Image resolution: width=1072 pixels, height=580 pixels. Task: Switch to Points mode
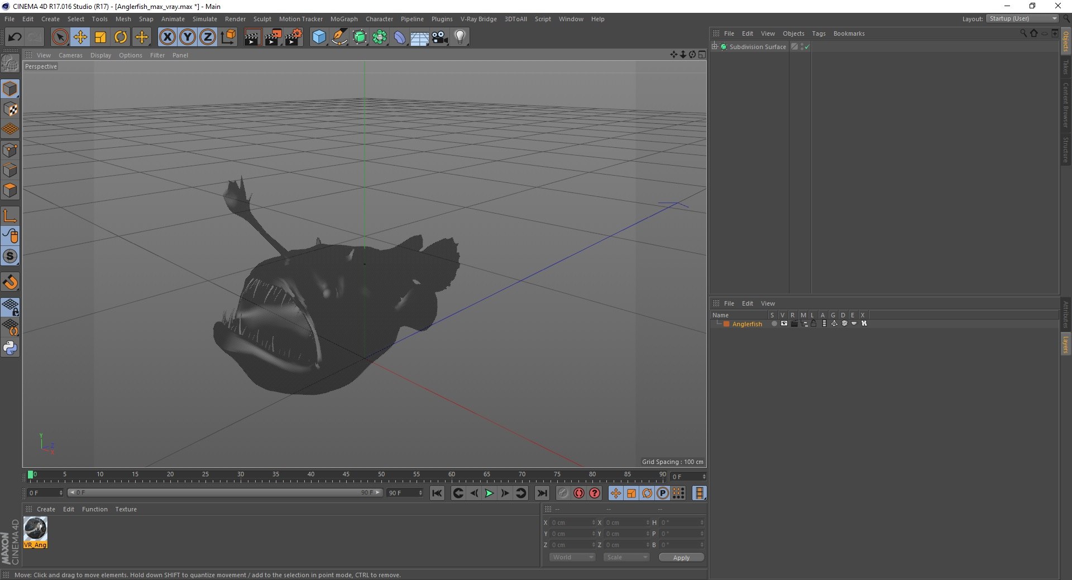[x=10, y=149]
